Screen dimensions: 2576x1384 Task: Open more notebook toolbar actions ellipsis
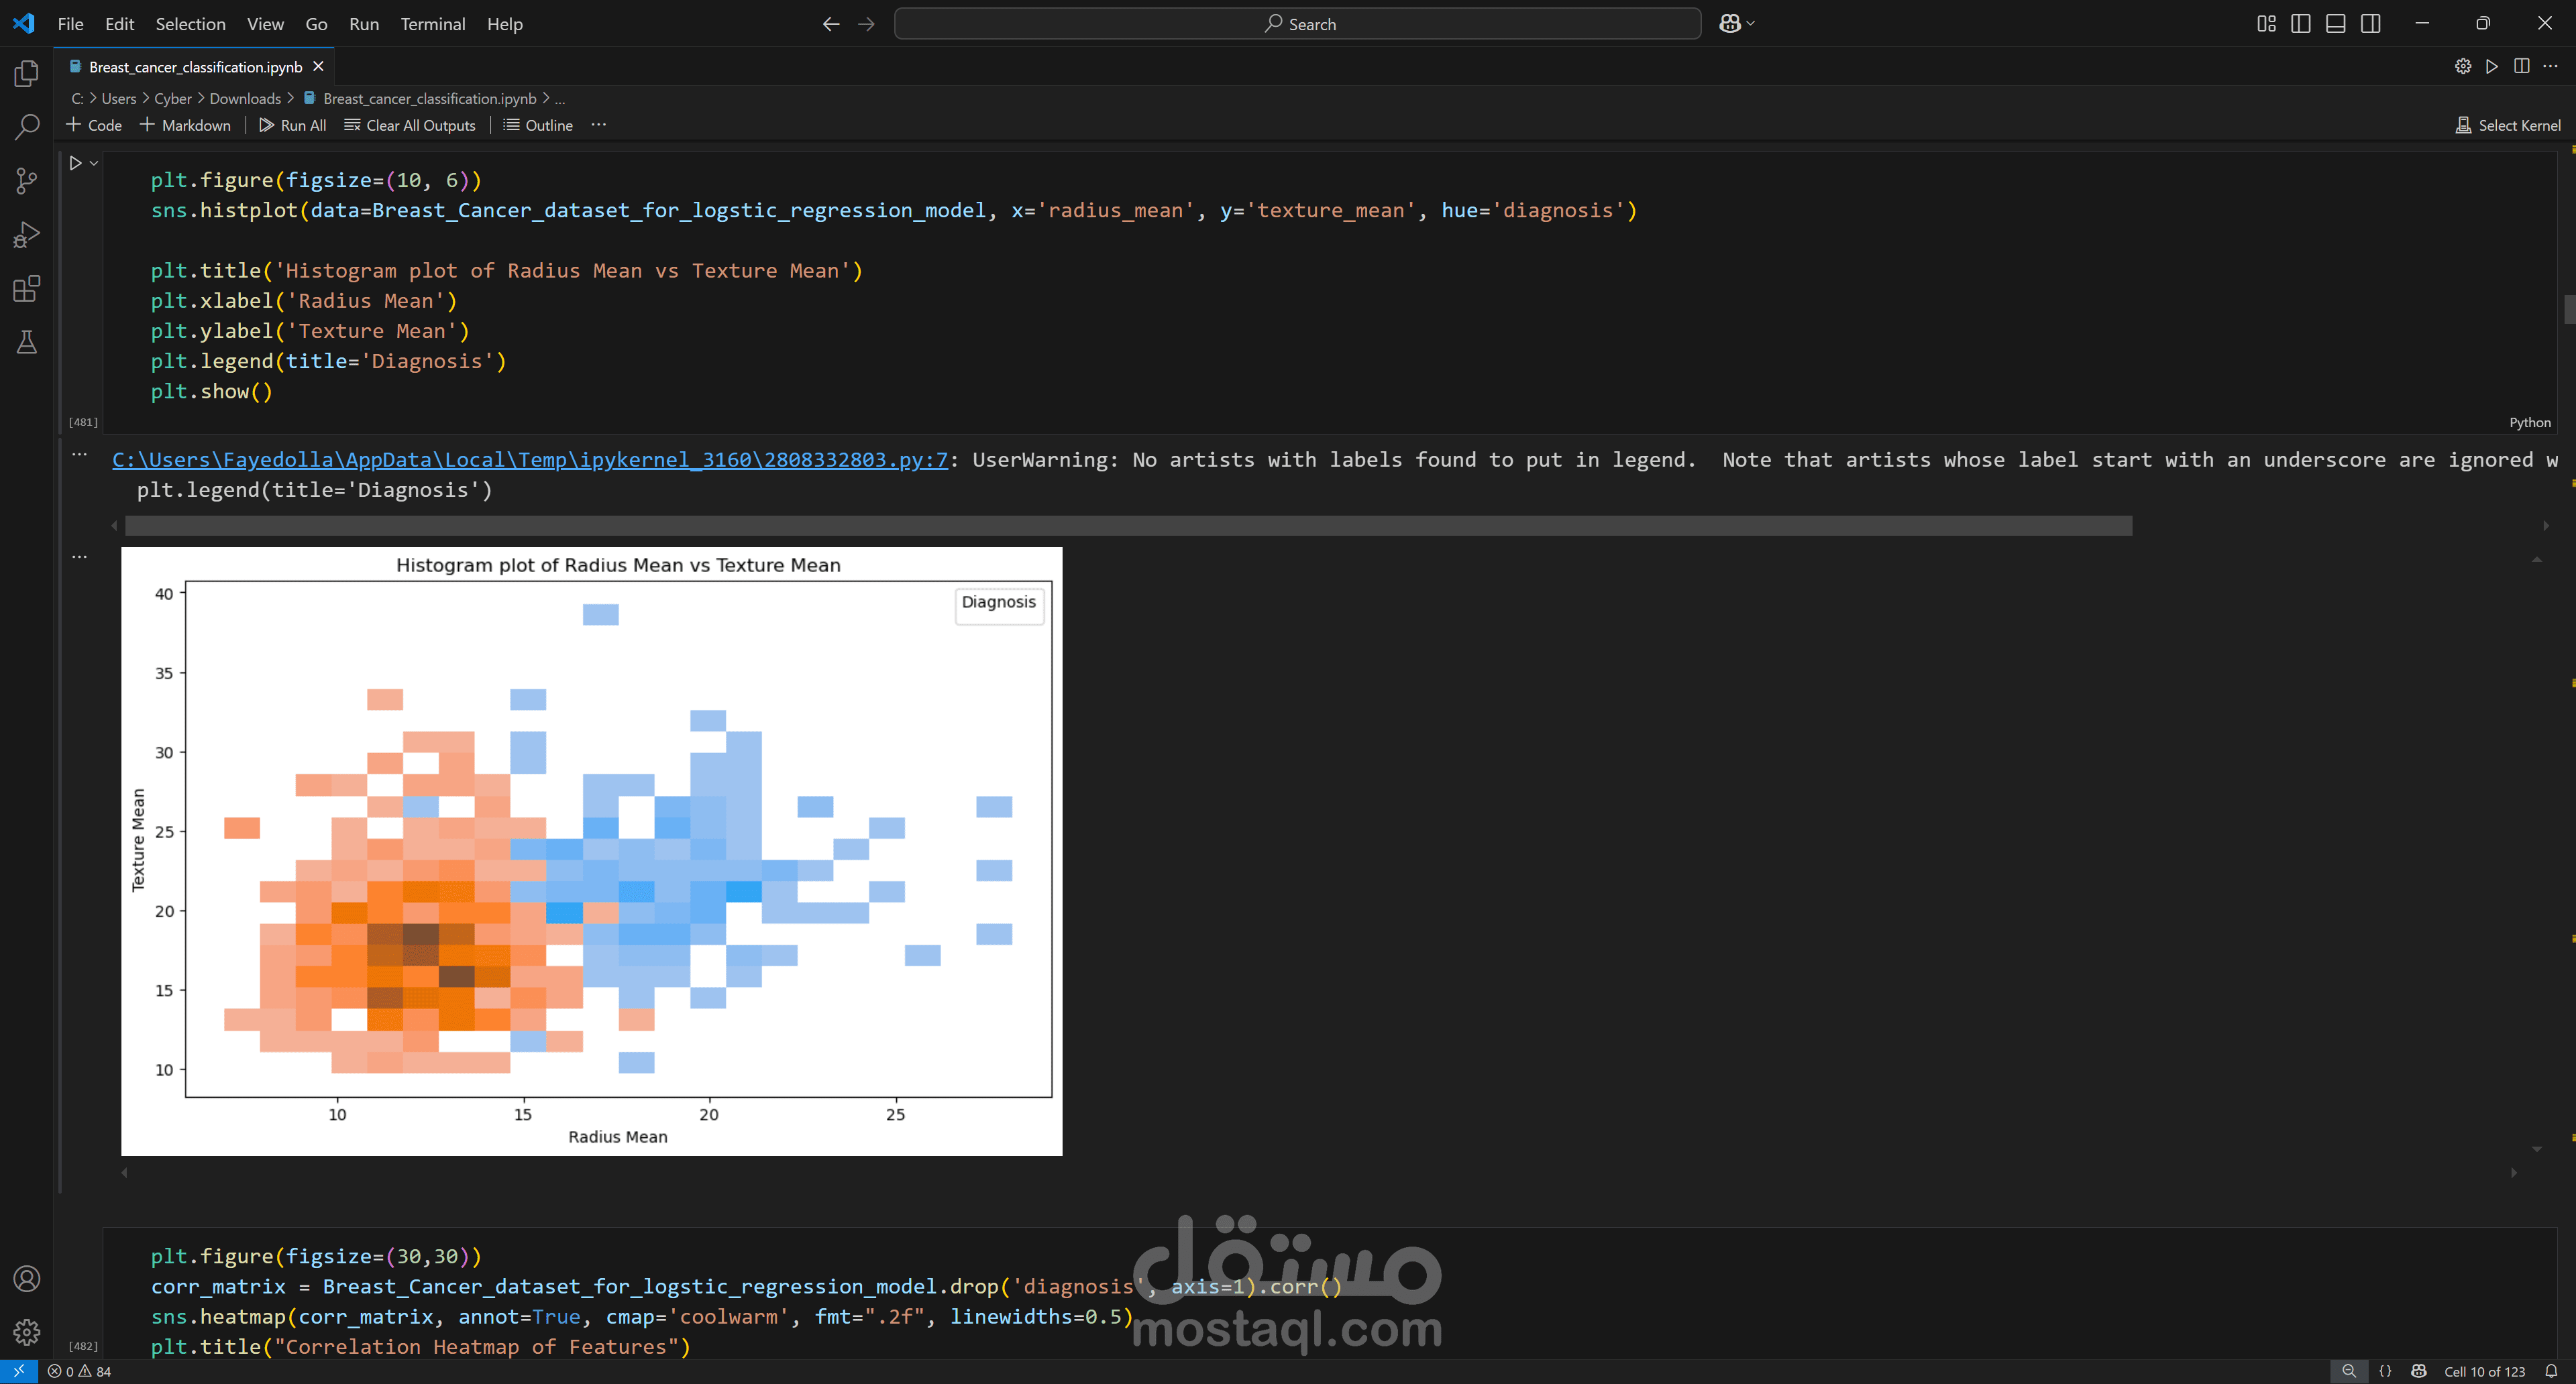[x=598, y=125]
